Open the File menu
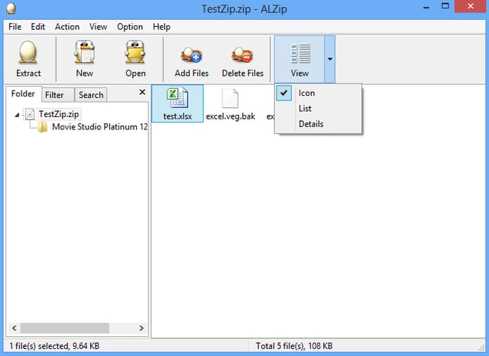This screenshot has width=489, height=356. click(x=15, y=27)
